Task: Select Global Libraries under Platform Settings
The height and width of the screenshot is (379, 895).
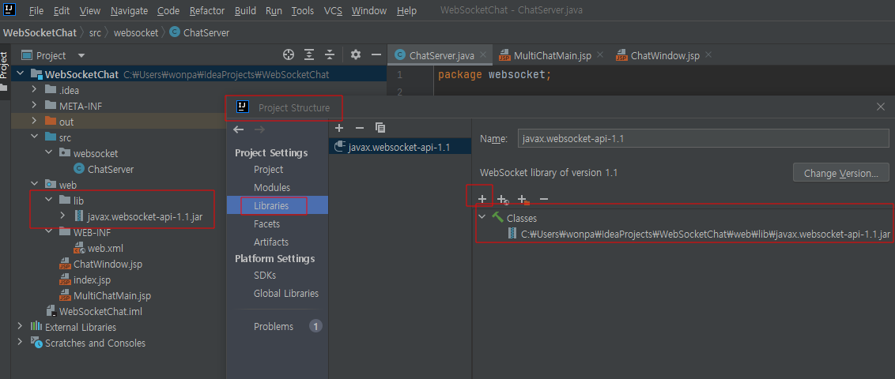Action: [x=286, y=294]
